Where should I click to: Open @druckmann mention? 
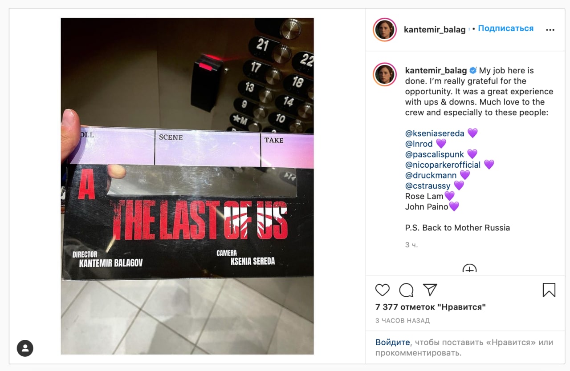[431, 175]
